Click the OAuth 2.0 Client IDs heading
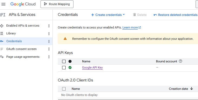The image size is (198, 100). pos(75,80)
